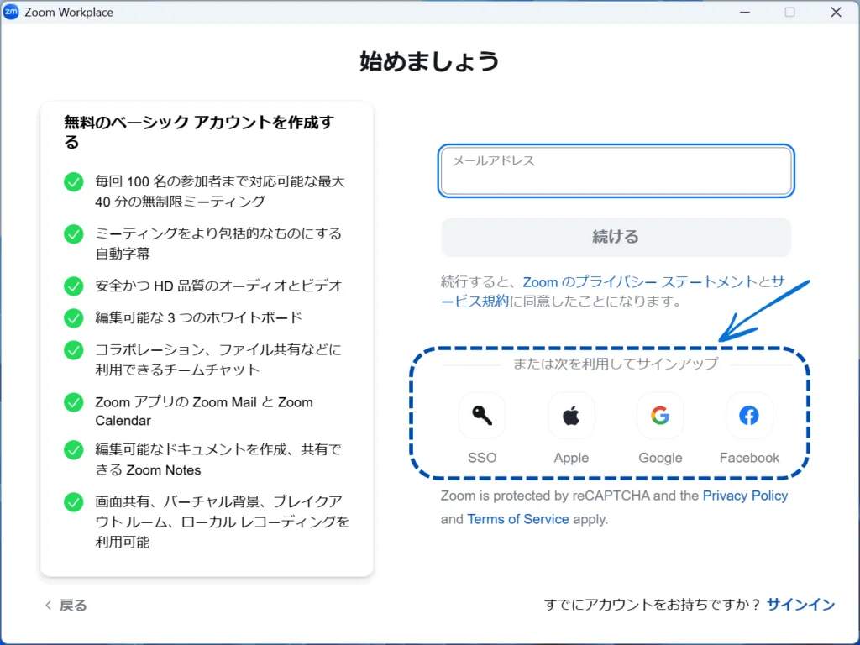
Task: Click the すでにアカウントをお持ちですか？ text
Action: point(652,605)
